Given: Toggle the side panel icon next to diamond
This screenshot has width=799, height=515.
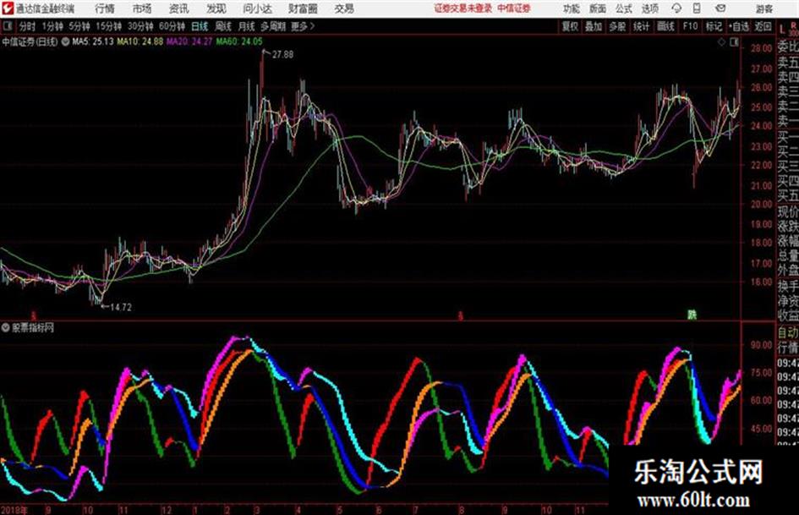Looking at the screenshot, I should pyautogui.click(x=734, y=42).
